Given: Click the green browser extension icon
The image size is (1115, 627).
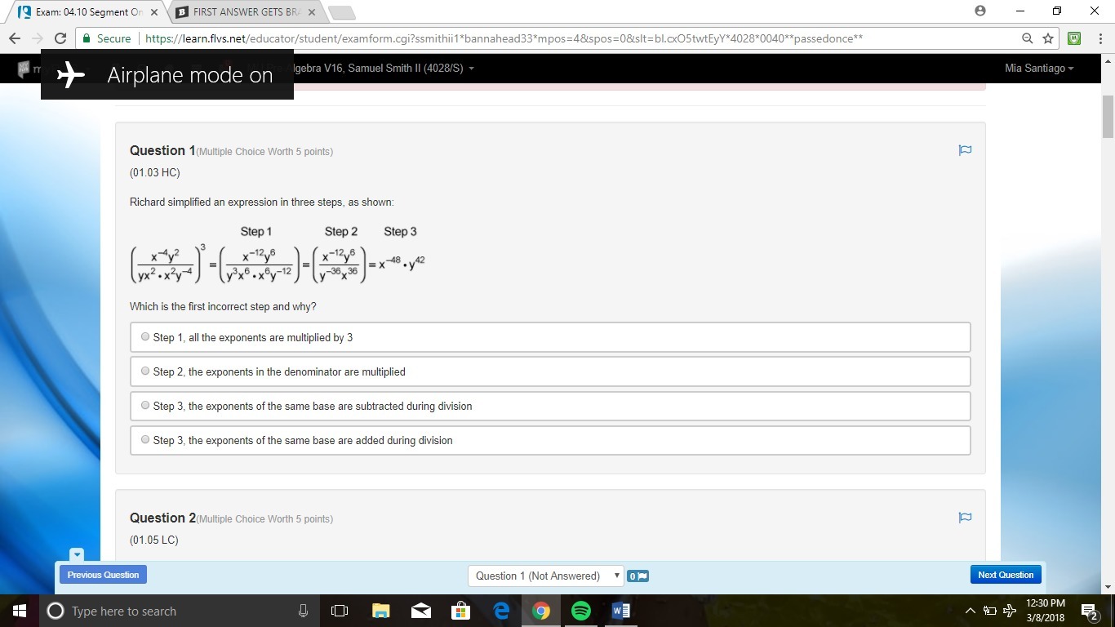Looking at the screenshot, I should [1074, 38].
